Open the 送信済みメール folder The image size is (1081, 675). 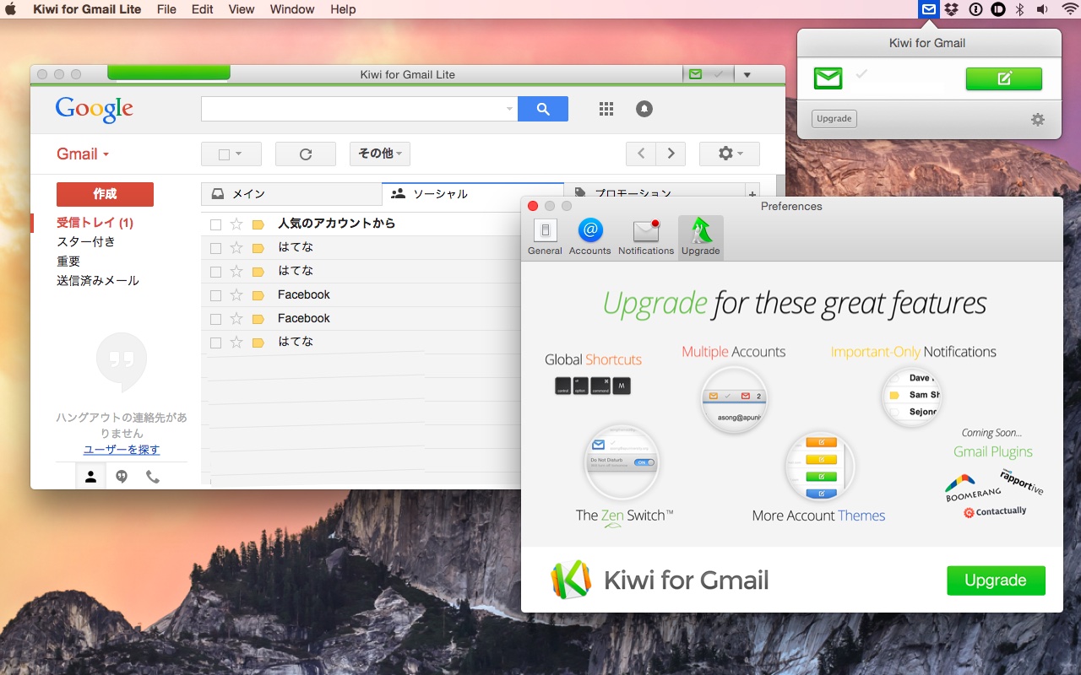pyautogui.click(x=98, y=281)
